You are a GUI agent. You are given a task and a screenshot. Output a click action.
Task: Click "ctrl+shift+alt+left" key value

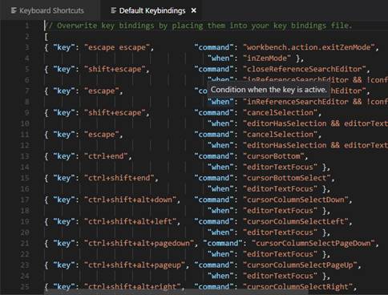[x=130, y=222]
